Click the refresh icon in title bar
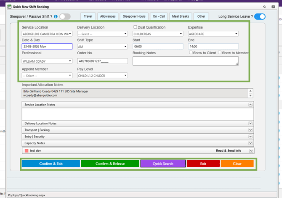Viewport: 282px width, 198px height. coord(264,7)
